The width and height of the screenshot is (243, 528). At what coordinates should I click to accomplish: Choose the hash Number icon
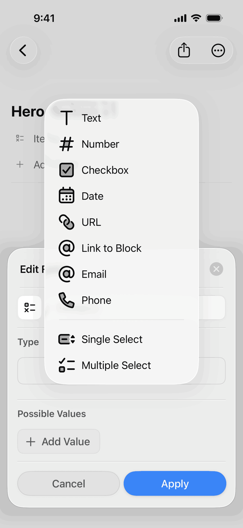pyautogui.click(x=66, y=144)
